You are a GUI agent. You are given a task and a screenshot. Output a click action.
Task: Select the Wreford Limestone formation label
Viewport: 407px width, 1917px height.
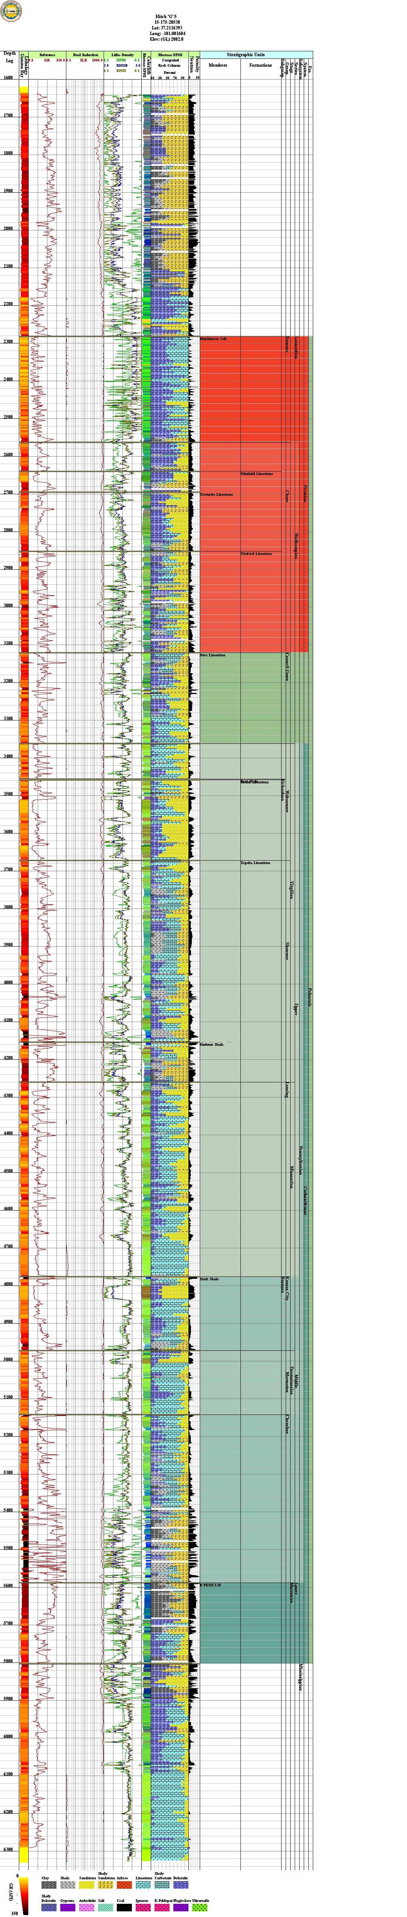tap(256, 554)
